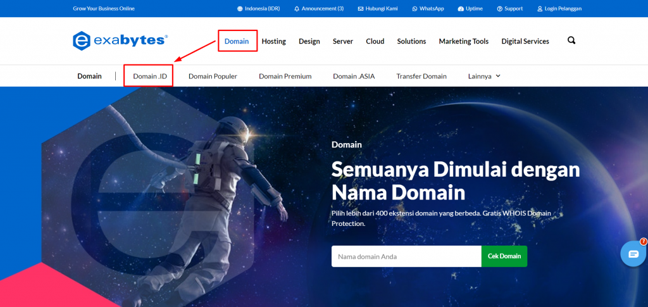Screen dimensions: 648x307
Task: Open the live chat bubble widget
Action: (x=633, y=254)
